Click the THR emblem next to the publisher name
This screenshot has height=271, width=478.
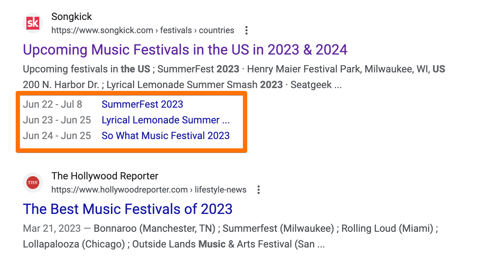(x=32, y=182)
